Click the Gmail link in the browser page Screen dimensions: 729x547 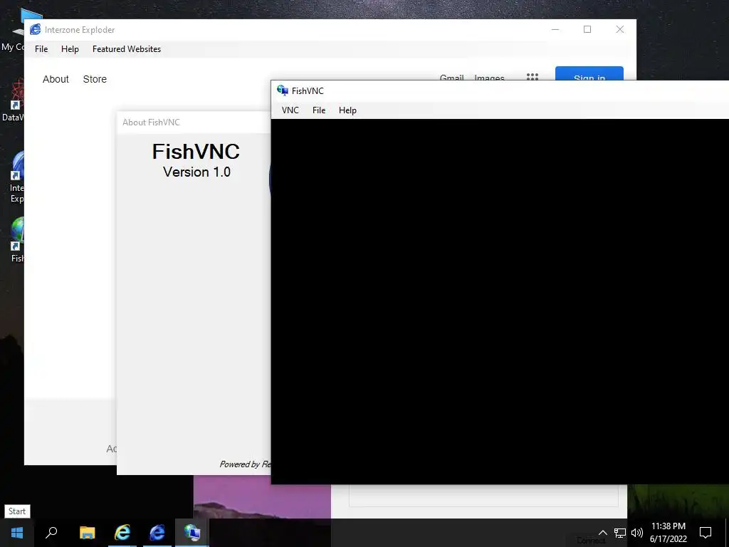pyautogui.click(x=451, y=77)
